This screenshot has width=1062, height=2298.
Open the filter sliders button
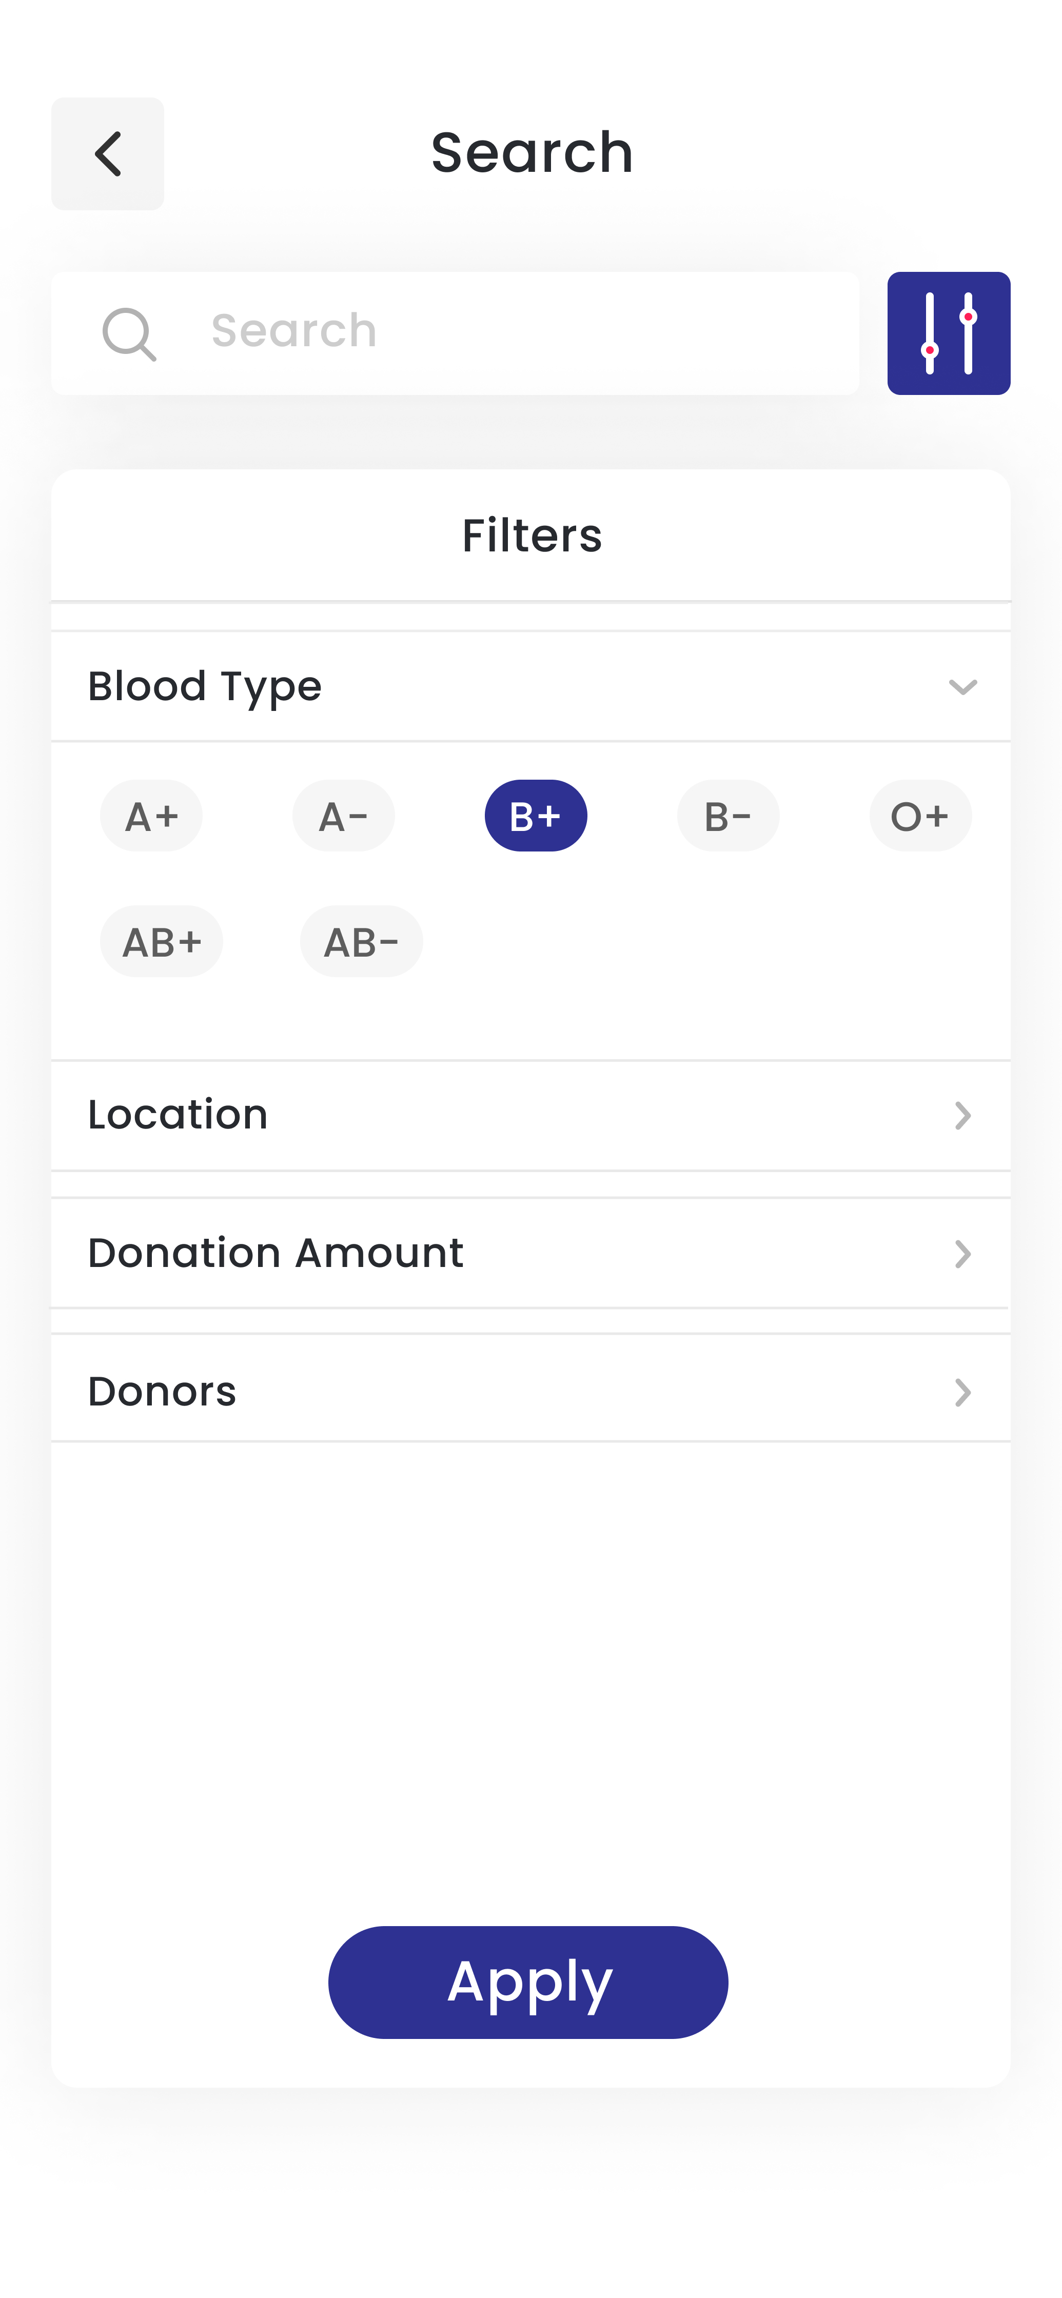(948, 333)
